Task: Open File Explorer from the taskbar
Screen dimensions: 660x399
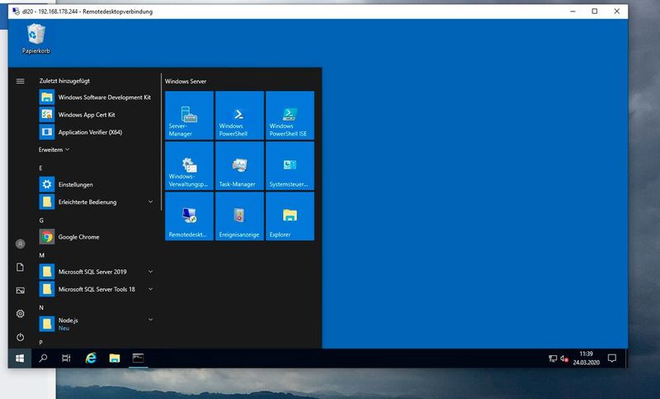Action: tap(115, 359)
